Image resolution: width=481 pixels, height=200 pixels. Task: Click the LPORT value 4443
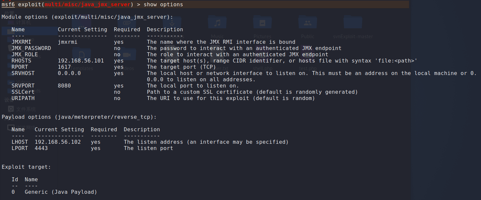[x=41, y=148]
